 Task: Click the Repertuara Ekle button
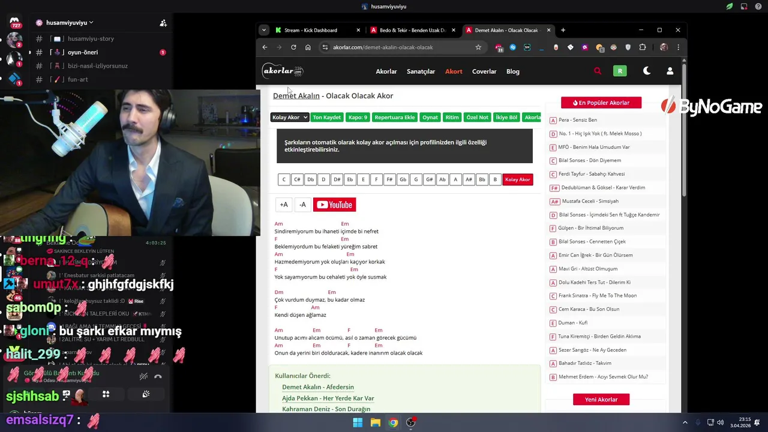tap(395, 117)
